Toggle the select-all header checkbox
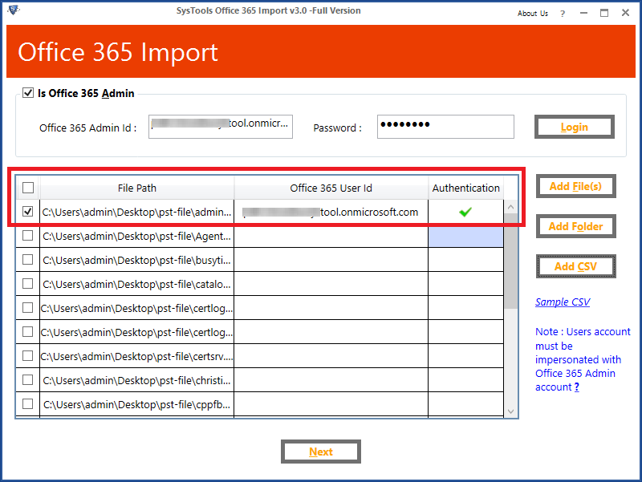 (x=28, y=188)
